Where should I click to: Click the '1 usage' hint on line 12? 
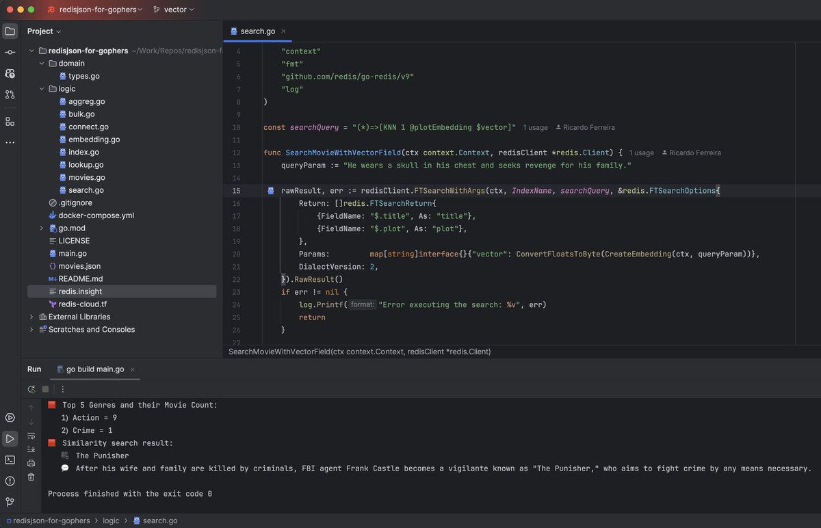tap(642, 153)
